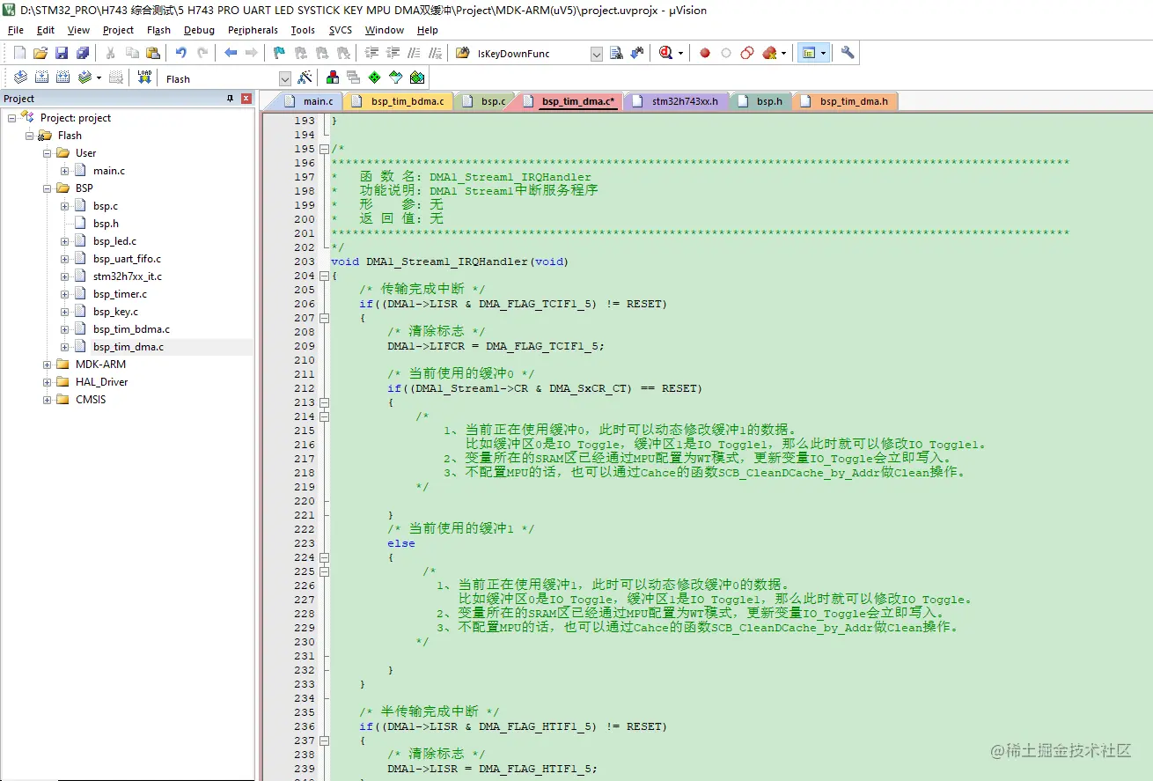This screenshot has width=1153, height=781.
Task: Open the Debug menu
Action: (199, 30)
